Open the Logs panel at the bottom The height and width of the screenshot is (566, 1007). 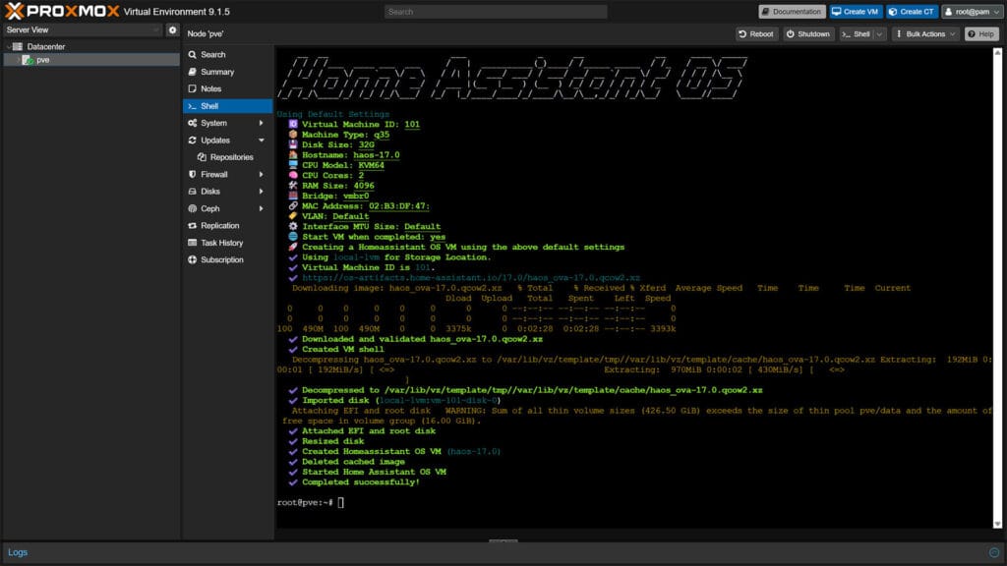click(x=18, y=552)
